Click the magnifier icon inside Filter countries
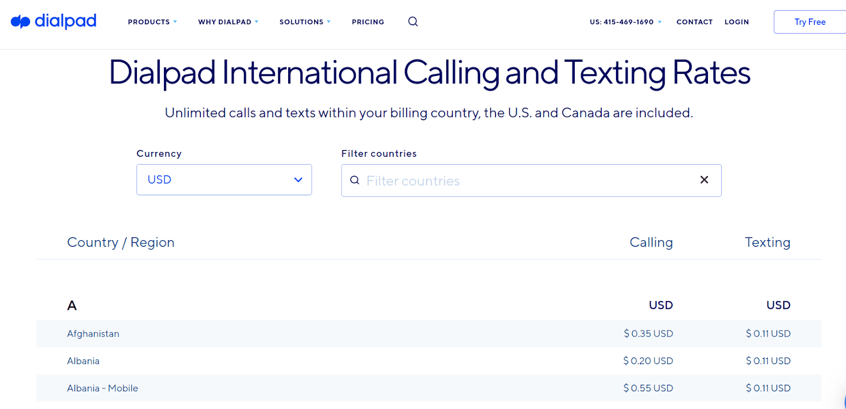Screen dimensions: 846x409 point(355,180)
